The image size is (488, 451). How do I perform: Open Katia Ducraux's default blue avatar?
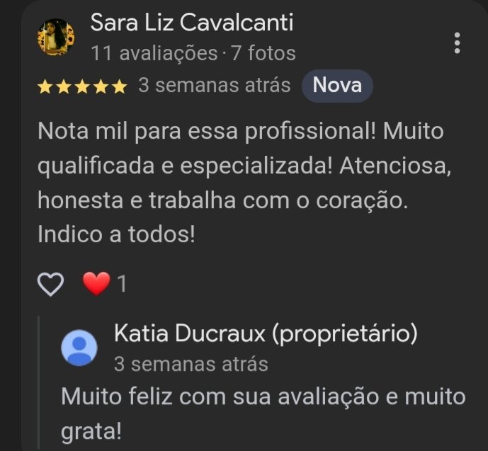(79, 348)
